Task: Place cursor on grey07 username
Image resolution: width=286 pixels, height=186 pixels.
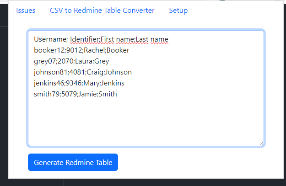Action: (x=45, y=61)
